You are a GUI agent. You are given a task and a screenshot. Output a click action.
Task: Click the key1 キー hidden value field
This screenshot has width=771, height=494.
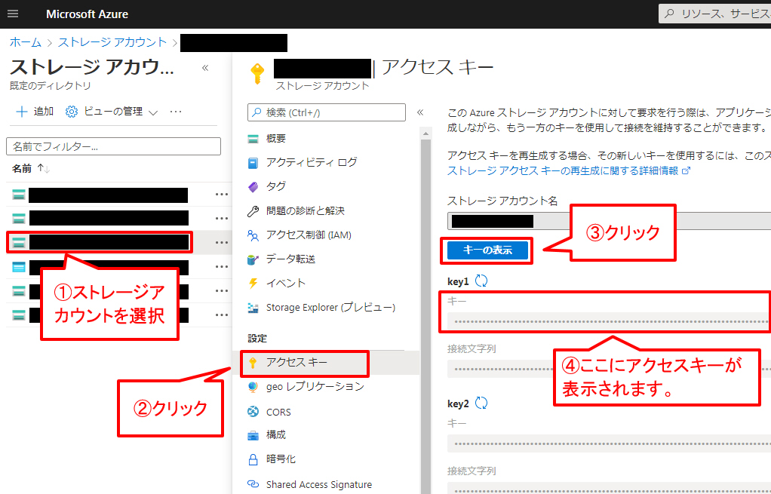pyautogui.click(x=609, y=321)
